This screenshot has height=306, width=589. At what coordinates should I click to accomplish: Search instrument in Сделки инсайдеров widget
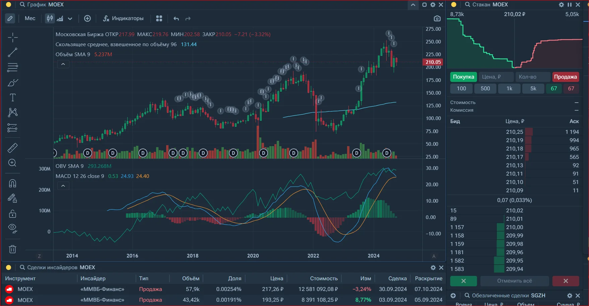click(x=22, y=268)
